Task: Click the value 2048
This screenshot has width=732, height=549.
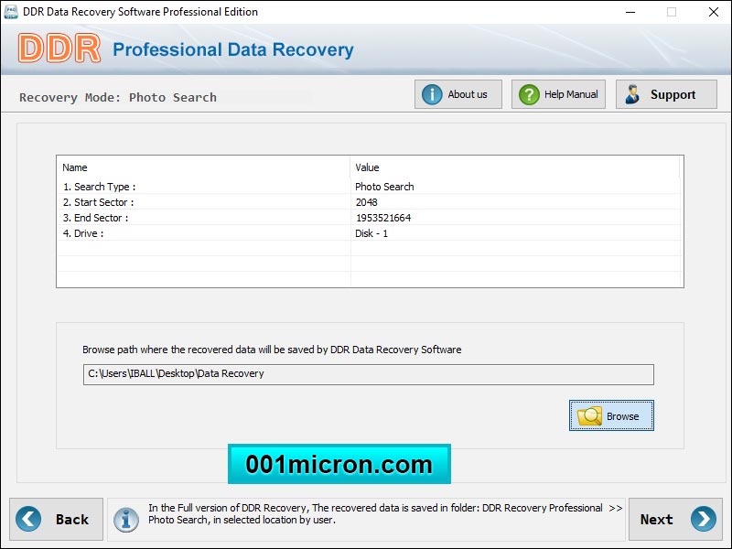Action: point(367,202)
